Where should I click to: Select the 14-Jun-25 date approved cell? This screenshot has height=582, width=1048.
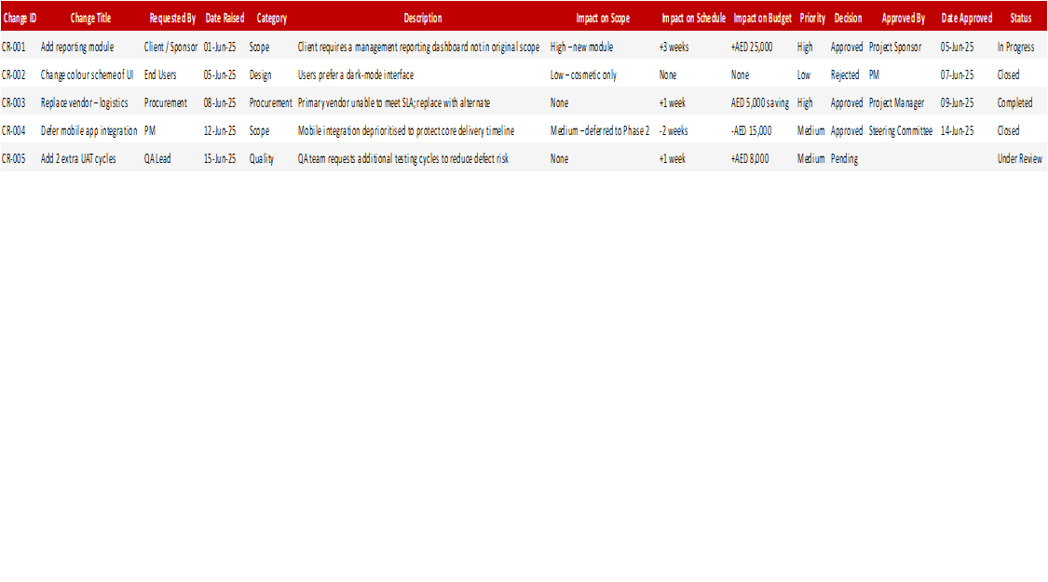pos(957,131)
